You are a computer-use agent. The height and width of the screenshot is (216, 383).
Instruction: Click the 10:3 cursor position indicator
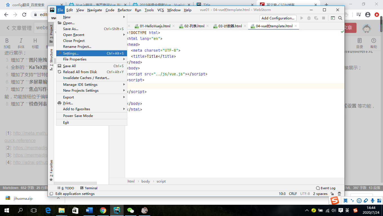(x=282, y=194)
